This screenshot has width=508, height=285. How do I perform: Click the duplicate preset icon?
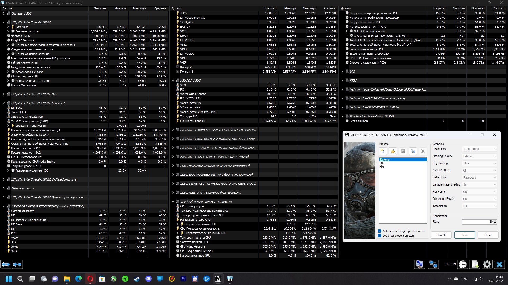[x=413, y=151]
